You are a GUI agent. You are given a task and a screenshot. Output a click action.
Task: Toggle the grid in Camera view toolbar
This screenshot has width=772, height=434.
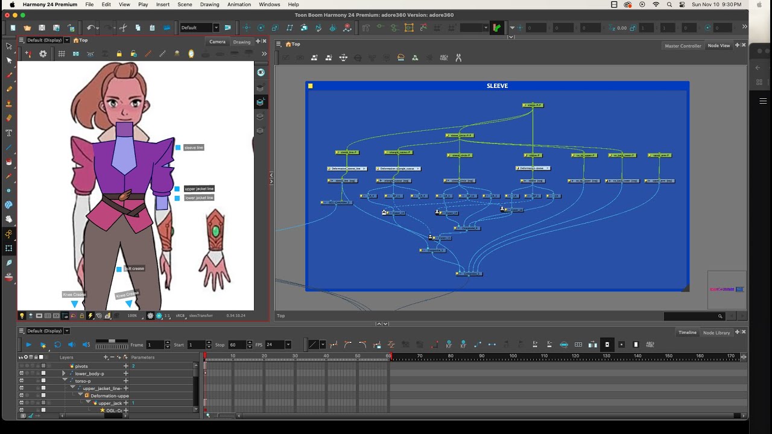(62, 54)
